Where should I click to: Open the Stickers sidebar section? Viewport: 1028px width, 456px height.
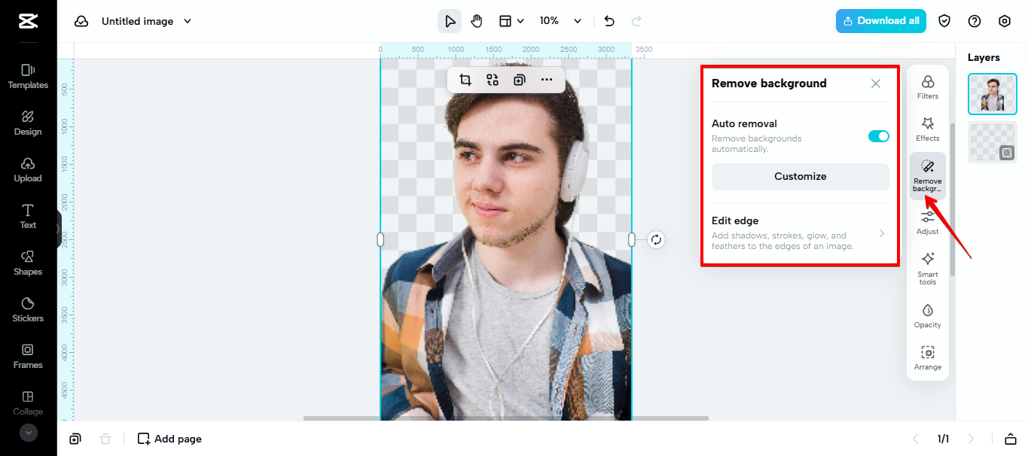click(x=28, y=309)
